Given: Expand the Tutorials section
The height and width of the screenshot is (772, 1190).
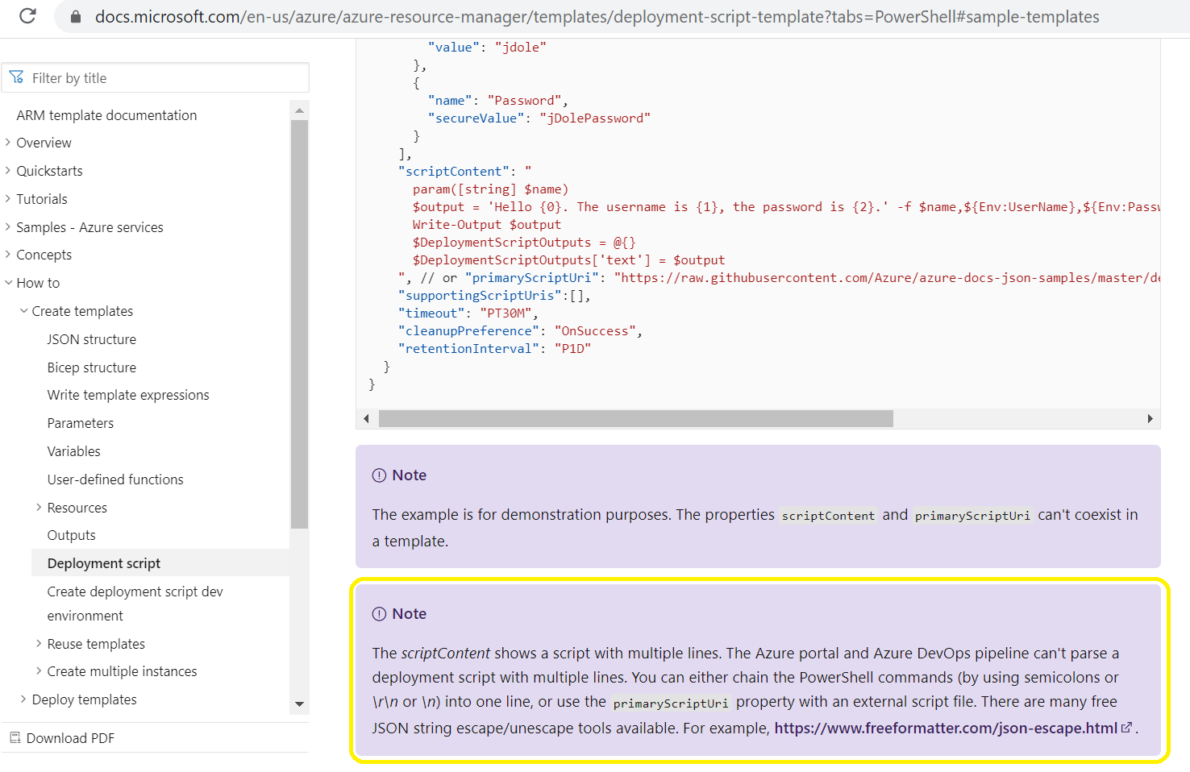Looking at the screenshot, I should [8, 199].
